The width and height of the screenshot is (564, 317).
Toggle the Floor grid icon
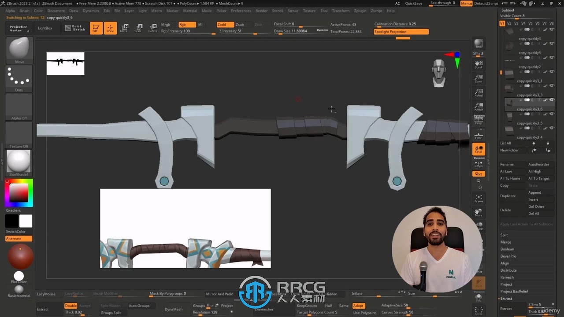point(479,135)
